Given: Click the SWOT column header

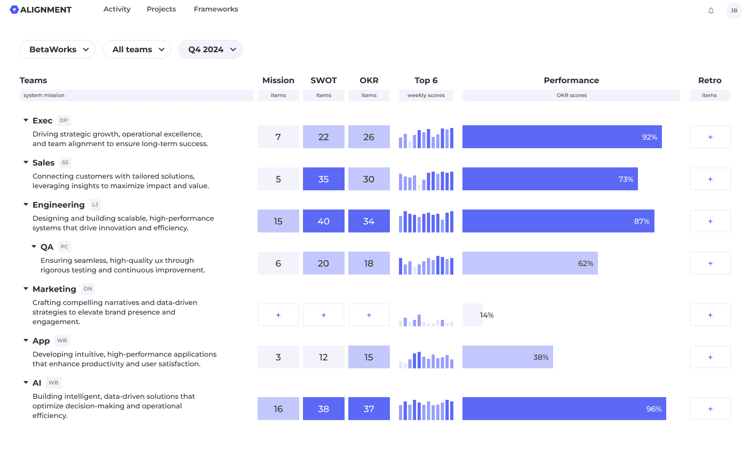Looking at the screenshot, I should click(324, 80).
